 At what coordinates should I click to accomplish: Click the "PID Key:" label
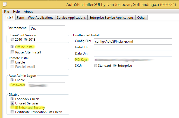click(x=81, y=60)
